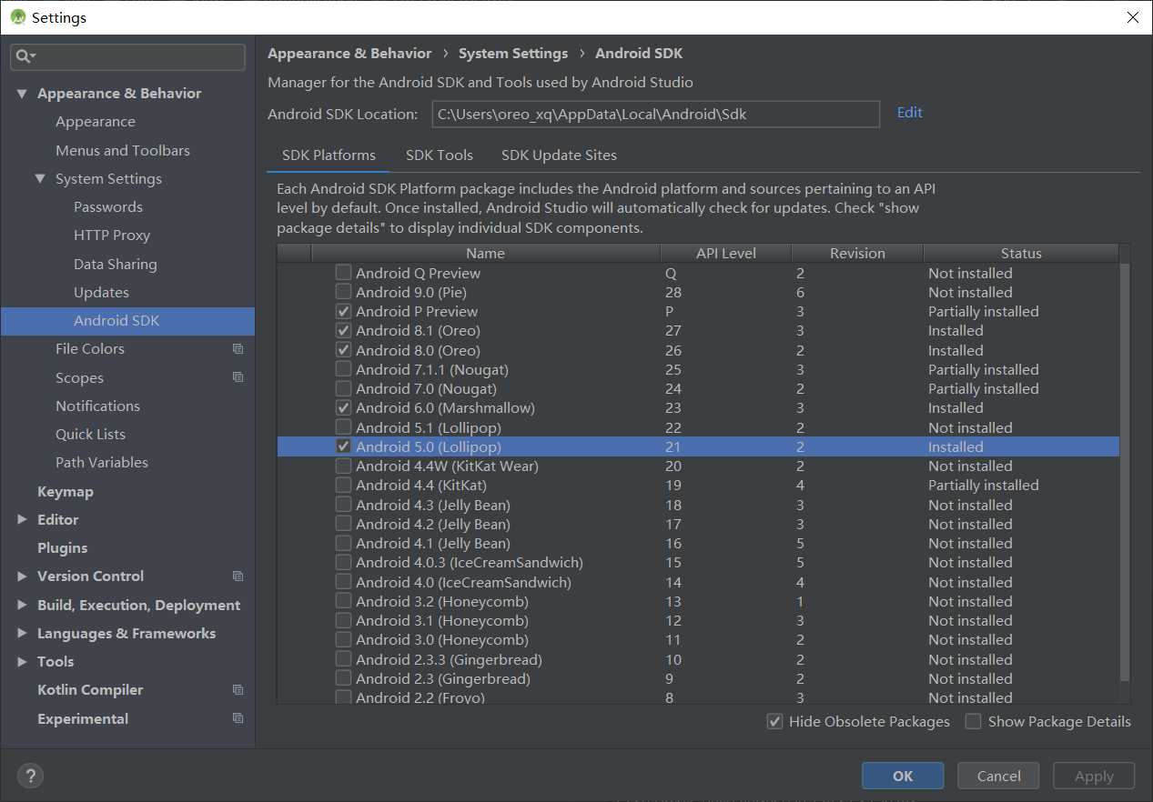1153x802 pixels.
Task: Check the Android Q Preview checkbox
Action: (343, 273)
